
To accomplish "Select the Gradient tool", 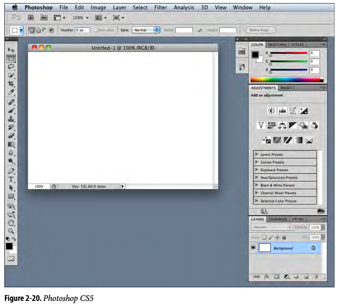I will coord(11,144).
